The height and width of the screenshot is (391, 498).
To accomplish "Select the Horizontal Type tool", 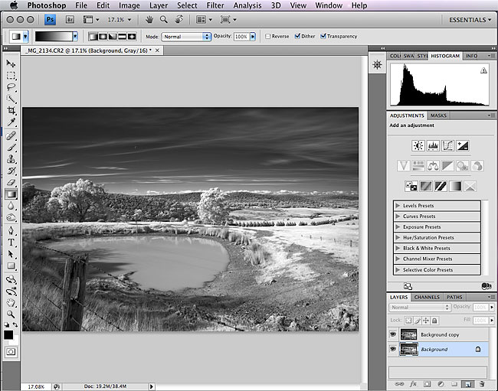I will tap(11, 242).
